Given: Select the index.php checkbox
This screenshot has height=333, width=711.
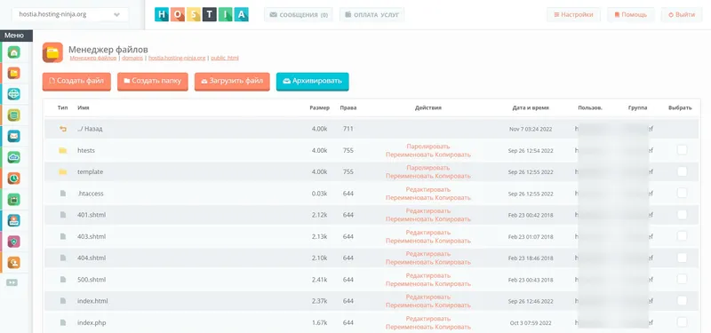Looking at the screenshot, I should (682, 322).
